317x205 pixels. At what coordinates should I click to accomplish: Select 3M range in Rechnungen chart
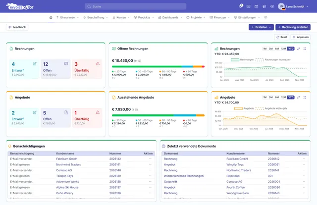click(271, 49)
